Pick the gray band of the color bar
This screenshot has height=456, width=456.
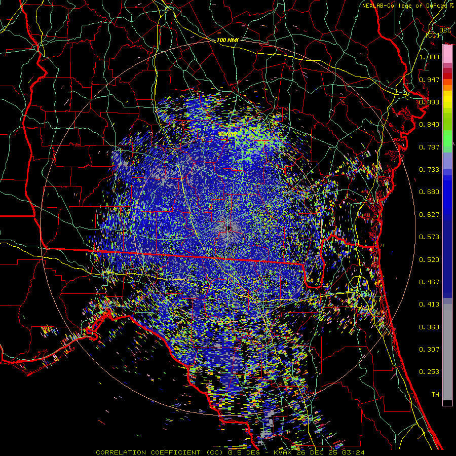[447, 352]
